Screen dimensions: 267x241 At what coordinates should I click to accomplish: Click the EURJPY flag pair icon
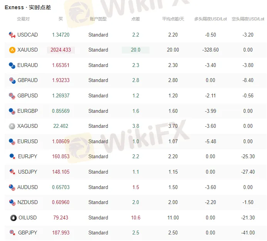[x=13, y=156]
